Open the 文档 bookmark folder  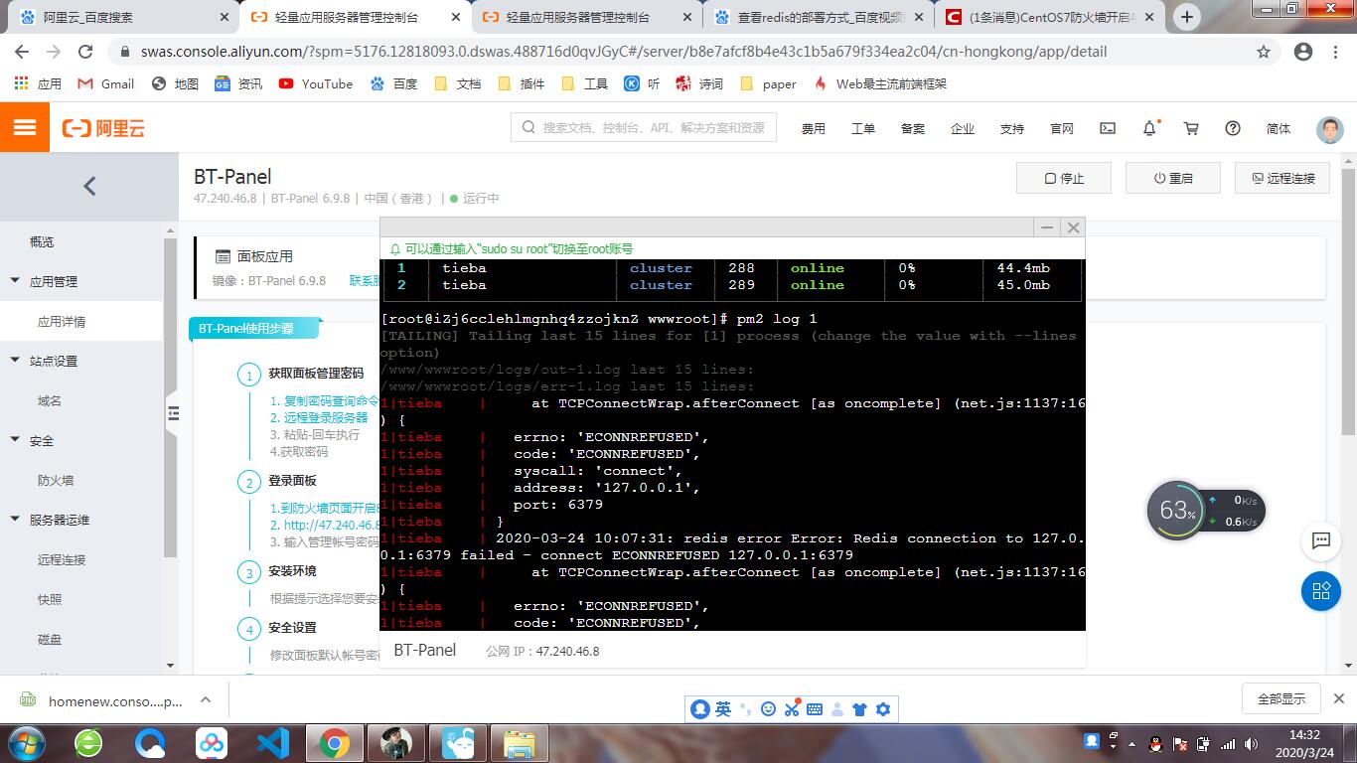click(458, 83)
